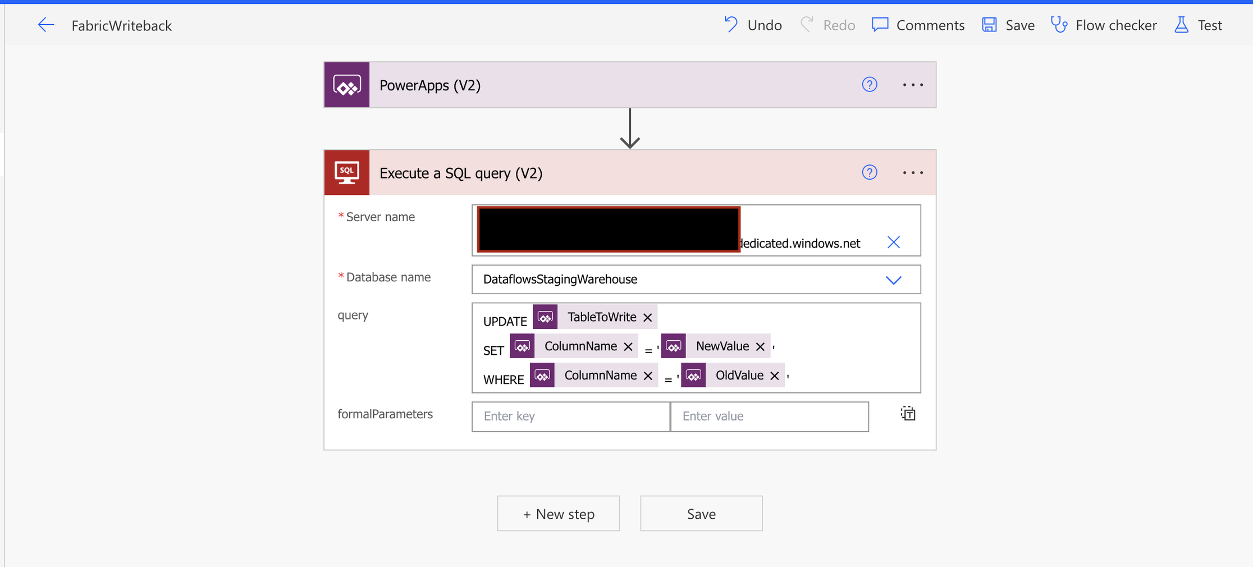Screen dimensions: 1253x567
Task: Expand the Database name dropdown
Action: 893,280
